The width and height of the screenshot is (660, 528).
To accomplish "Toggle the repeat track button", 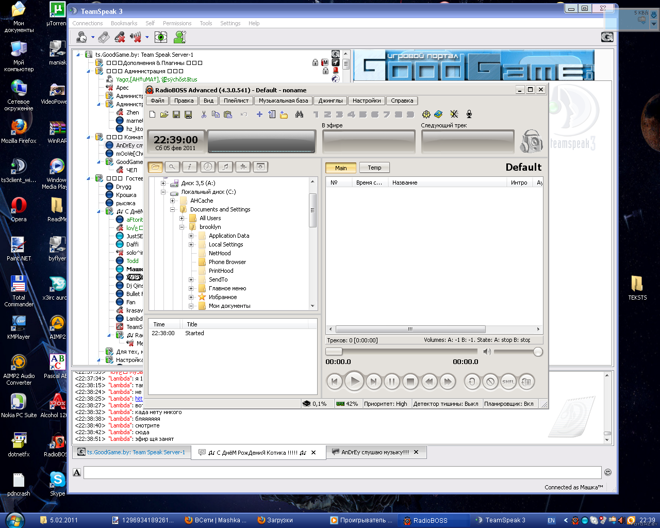I will (471, 382).
